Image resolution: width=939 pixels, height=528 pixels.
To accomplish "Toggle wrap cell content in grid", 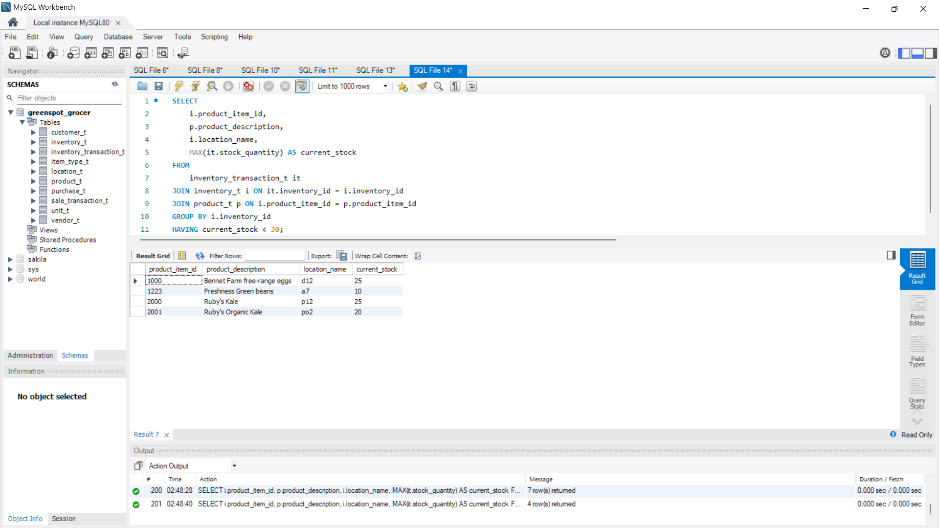I will coord(418,256).
